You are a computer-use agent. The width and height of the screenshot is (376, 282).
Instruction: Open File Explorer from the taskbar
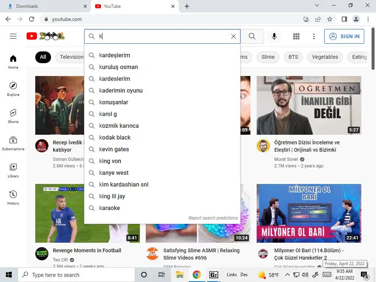[180, 275]
